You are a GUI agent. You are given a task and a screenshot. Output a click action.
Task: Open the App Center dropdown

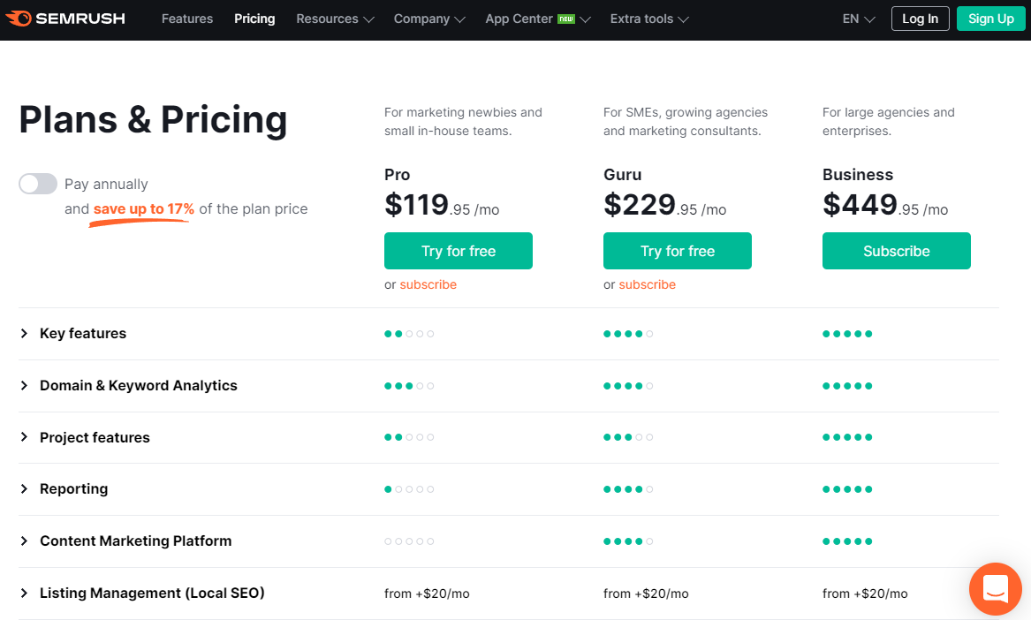click(x=538, y=19)
